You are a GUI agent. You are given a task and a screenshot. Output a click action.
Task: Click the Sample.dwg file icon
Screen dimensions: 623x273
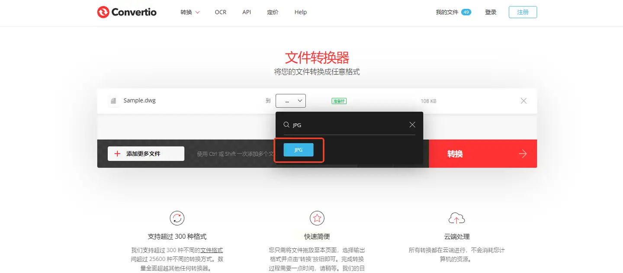pyautogui.click(x=113, y=101)
